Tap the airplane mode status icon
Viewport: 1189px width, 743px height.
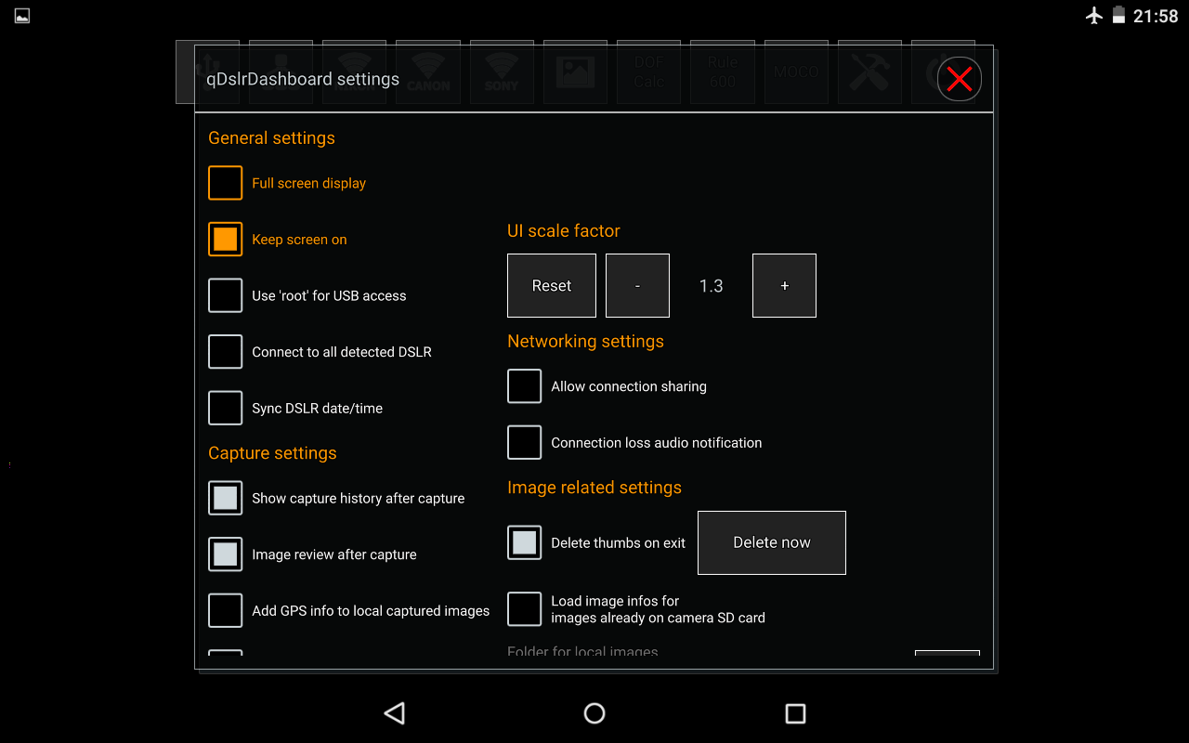click(1094, 16)
